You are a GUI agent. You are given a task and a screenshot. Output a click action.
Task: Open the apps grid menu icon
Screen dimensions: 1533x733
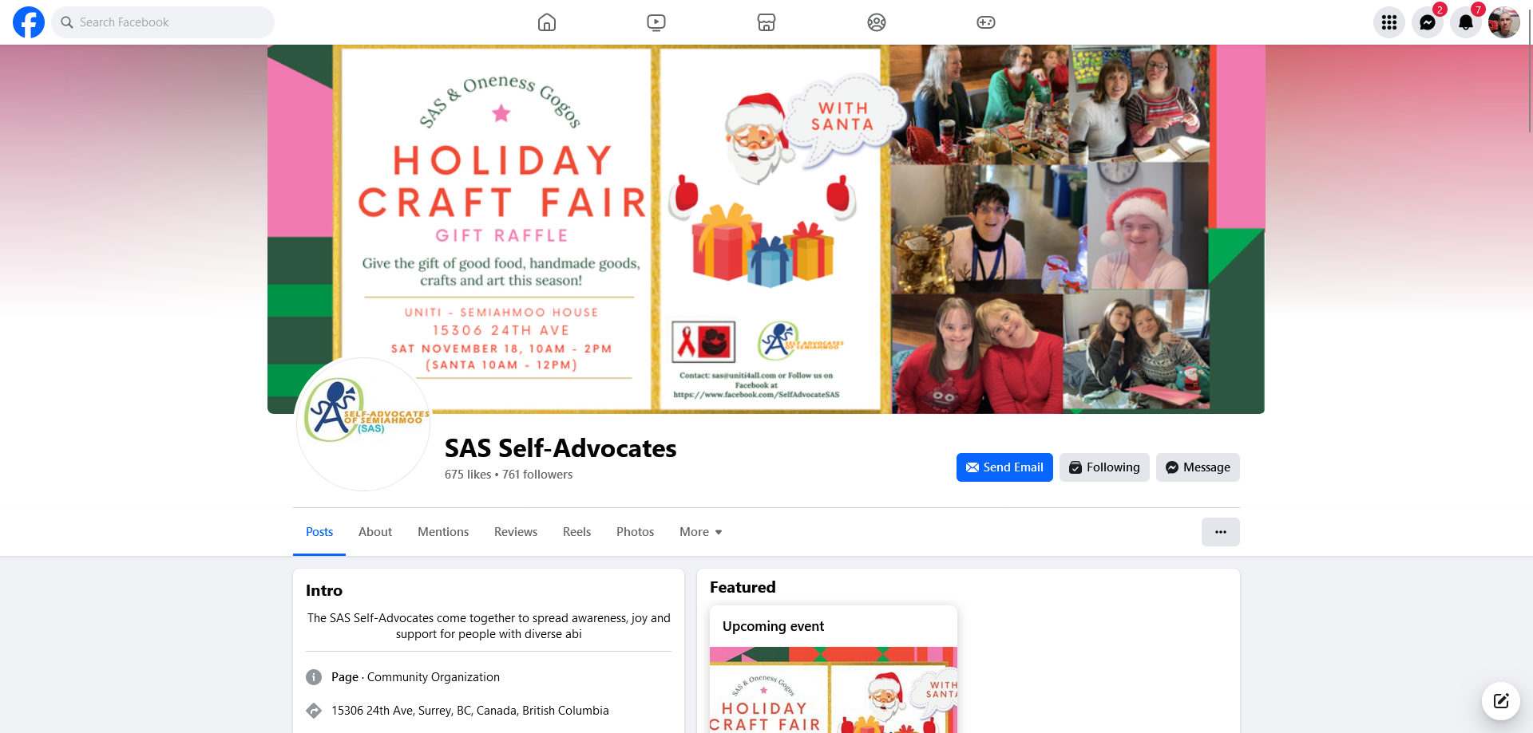click(1389, 22)
